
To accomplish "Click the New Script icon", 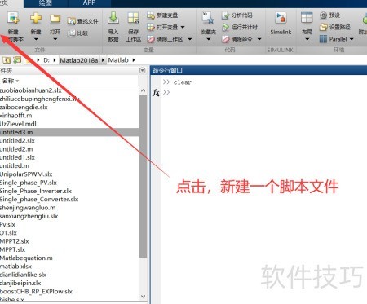I will [13, 19].
